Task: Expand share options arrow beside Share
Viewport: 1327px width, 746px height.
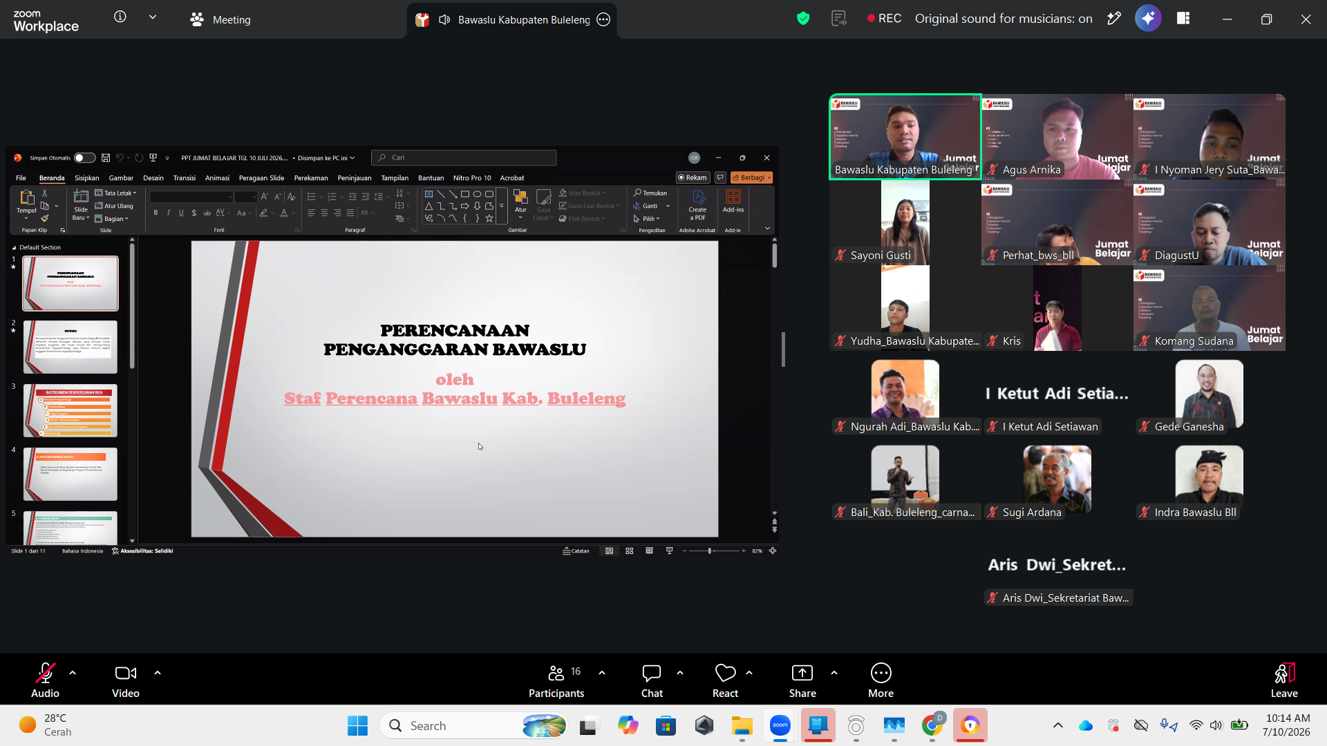Action: (834, 673)
